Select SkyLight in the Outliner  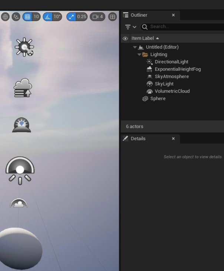coord(164,84)
